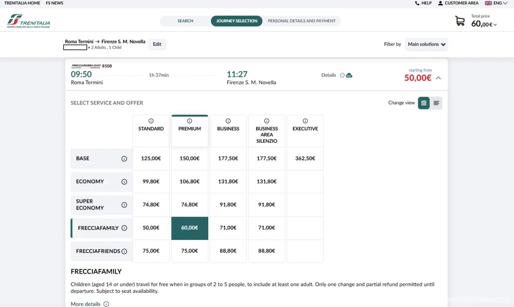514x307 pixels.
Task: Open the FRECCIAFRIENDS info icon
Action: [x=124, y=251]
